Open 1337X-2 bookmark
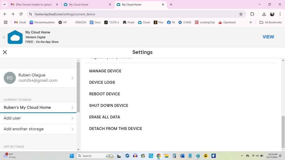 coord(112,22)
